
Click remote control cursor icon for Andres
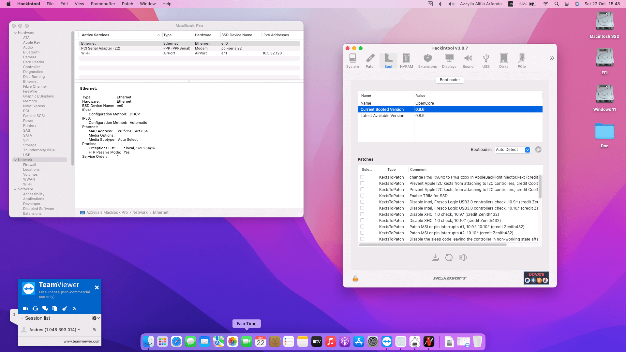[x=95, y=330]
